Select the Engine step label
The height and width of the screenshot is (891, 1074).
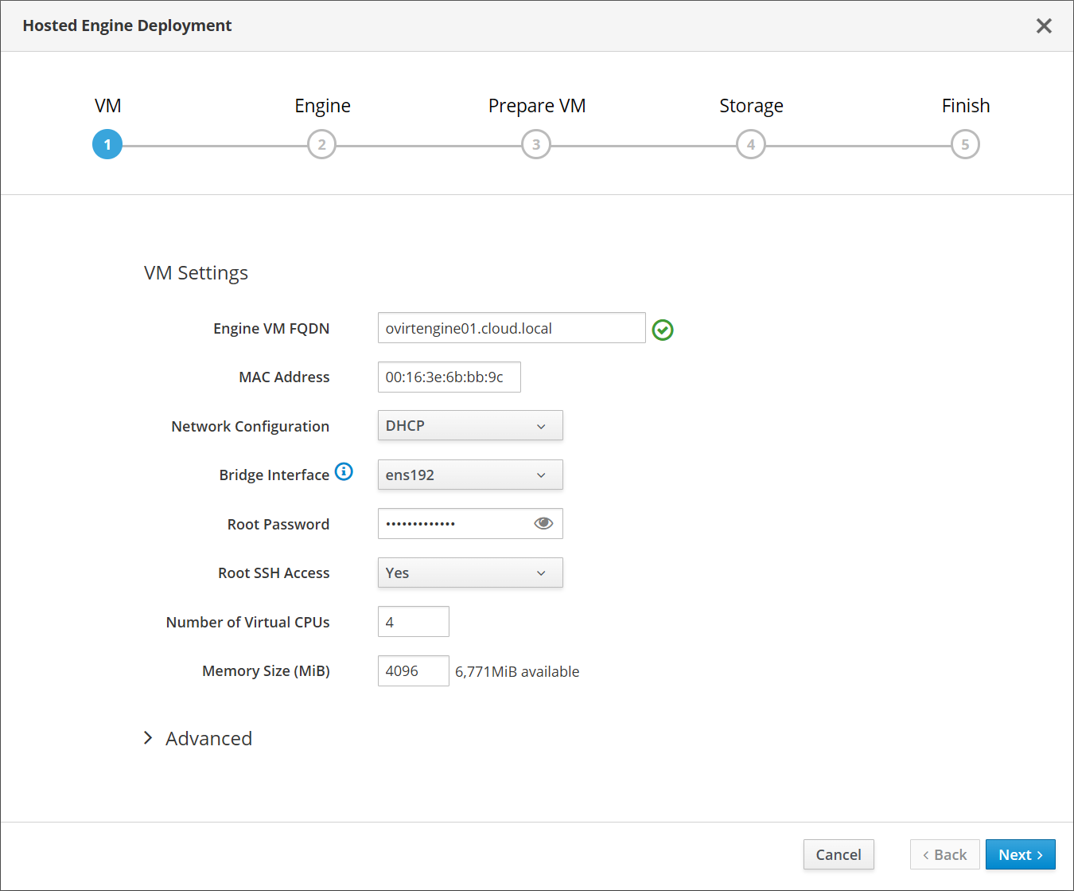click(x=322, y=106)
